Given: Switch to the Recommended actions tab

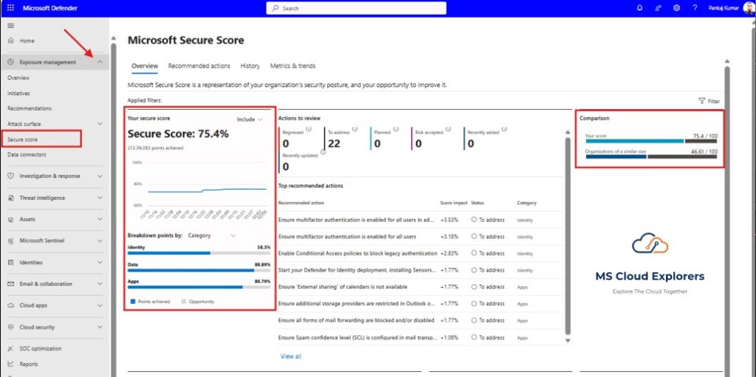Looking at the screenshot, I should pyautogui.click(x=199, y=66).
